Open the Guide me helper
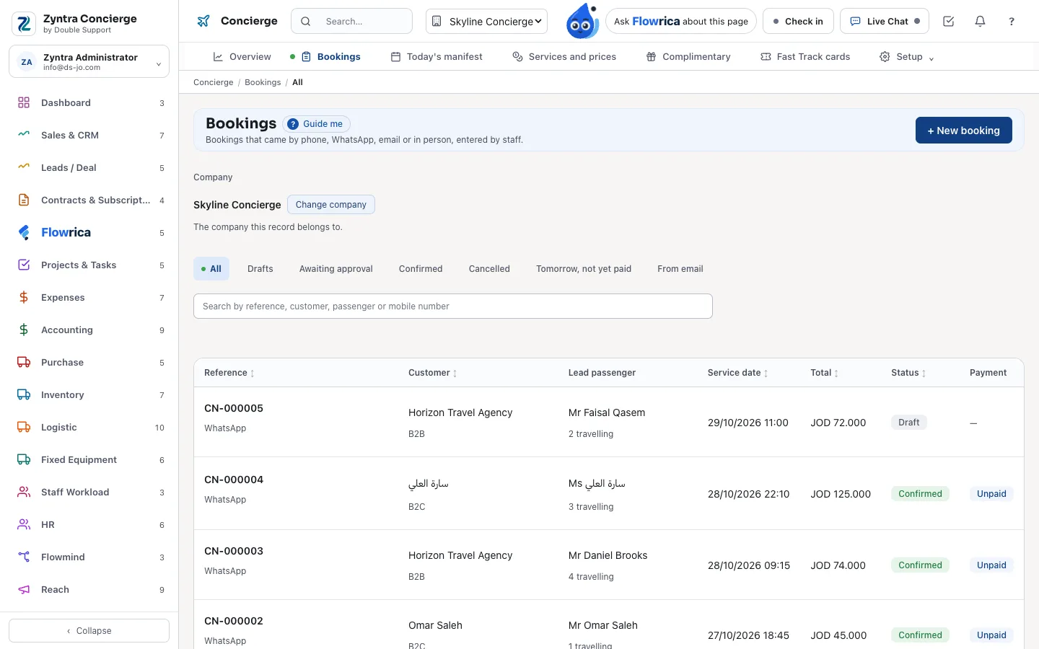1039x649 pixels. (316, 124)
